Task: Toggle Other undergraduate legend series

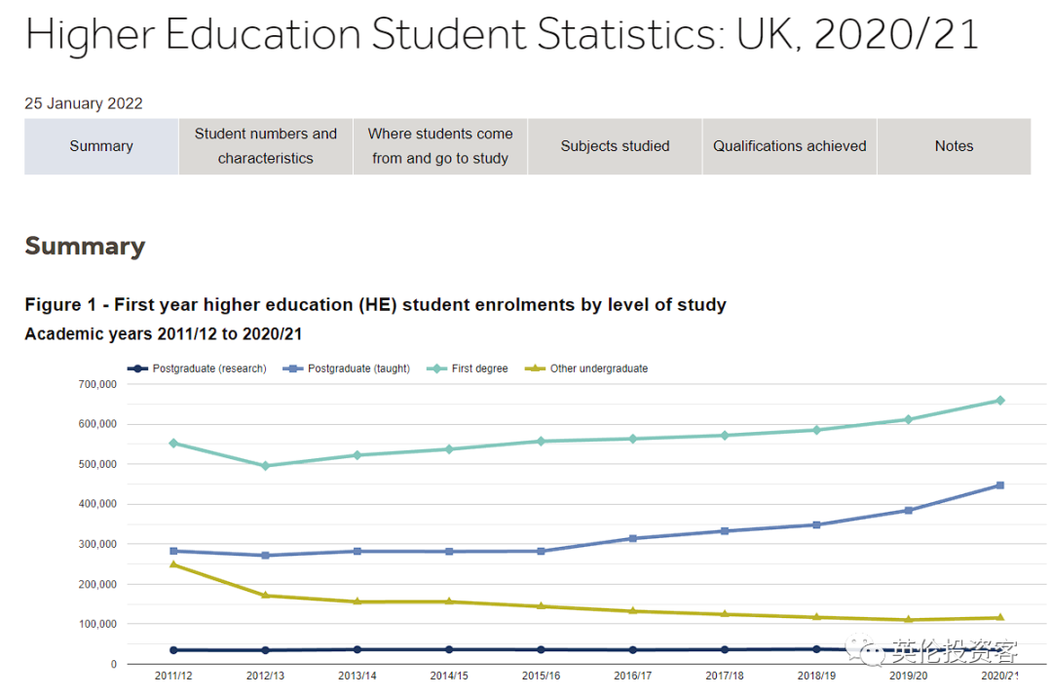Action: (x=586, y=368)
